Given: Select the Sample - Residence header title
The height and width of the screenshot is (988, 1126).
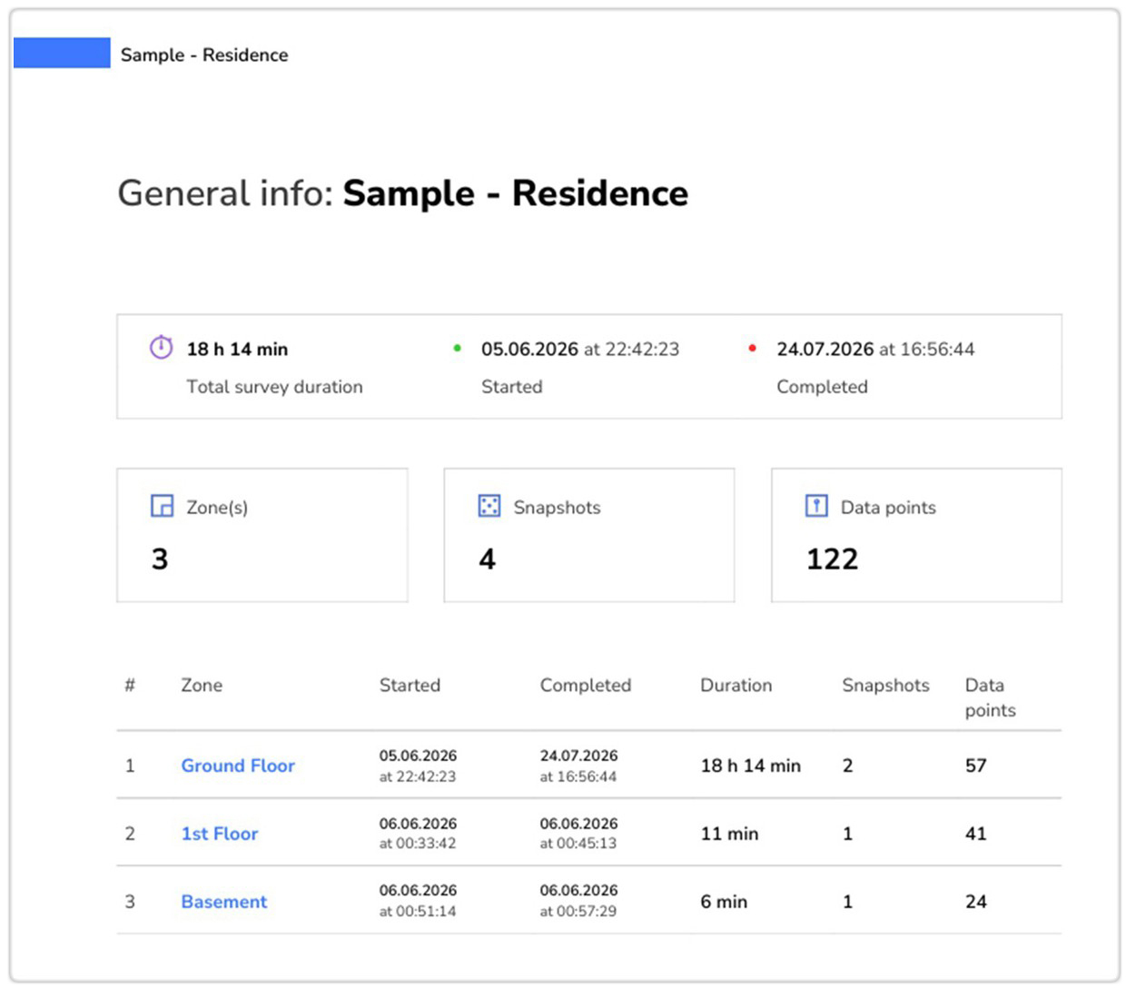Looking at the screenshot, I should point(204,54).
